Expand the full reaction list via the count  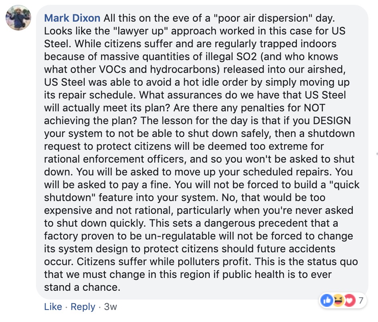click(x=361, y=300)
